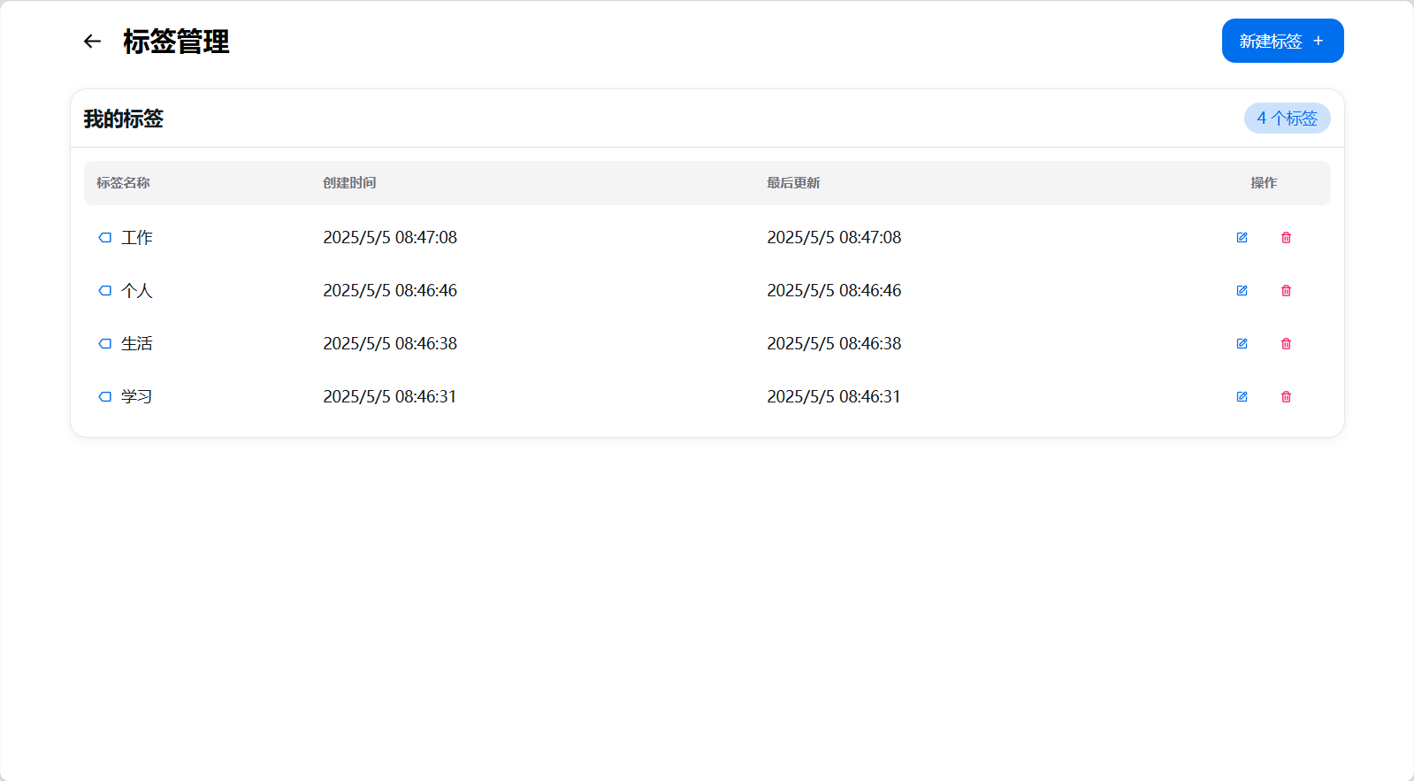
Task: Delete the 个人 tag
Action: pyautogui.click(x=1286, y=290)
